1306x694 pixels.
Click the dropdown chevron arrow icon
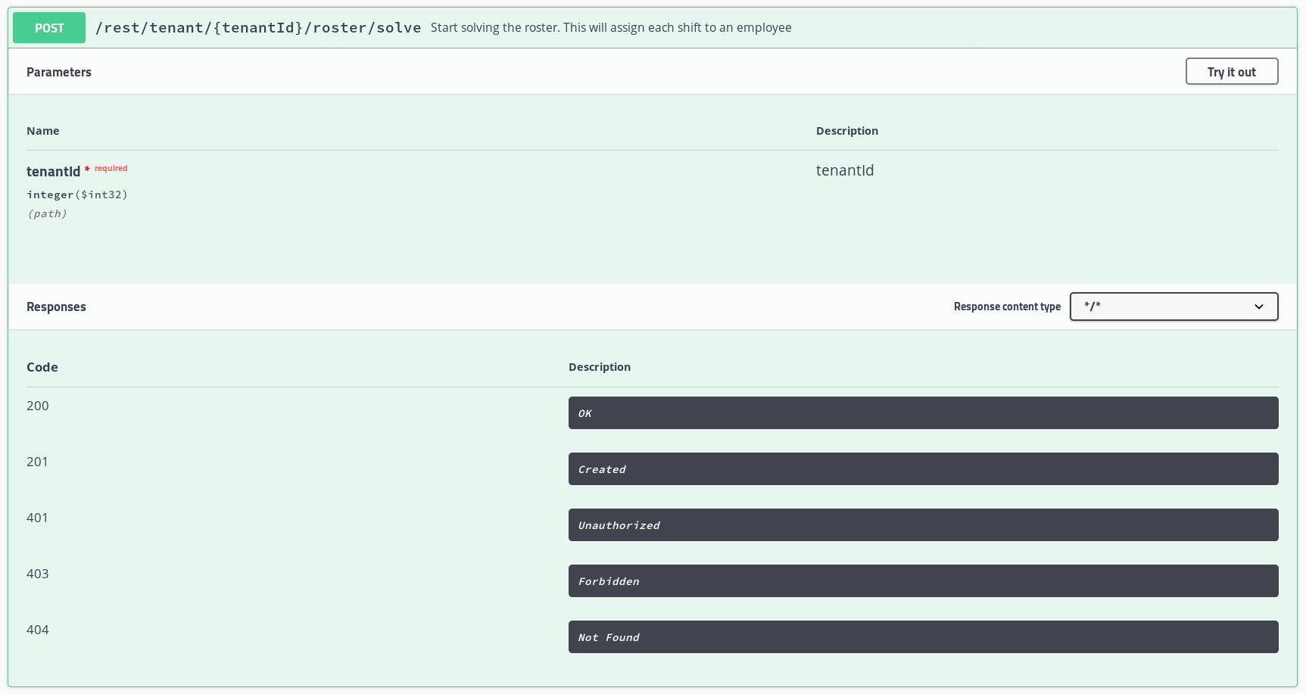(x=1259, y=307)
